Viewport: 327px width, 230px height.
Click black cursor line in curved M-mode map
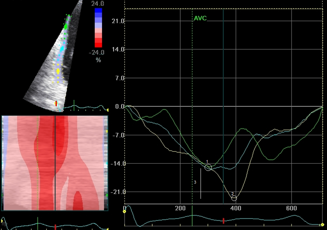pos(54,163)
